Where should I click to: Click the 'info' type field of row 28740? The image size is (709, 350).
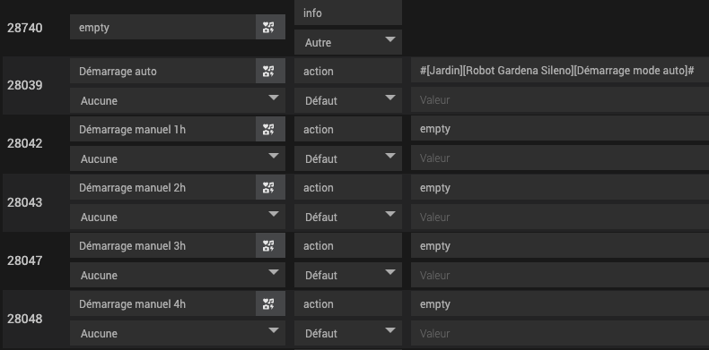tap(347, 13)
